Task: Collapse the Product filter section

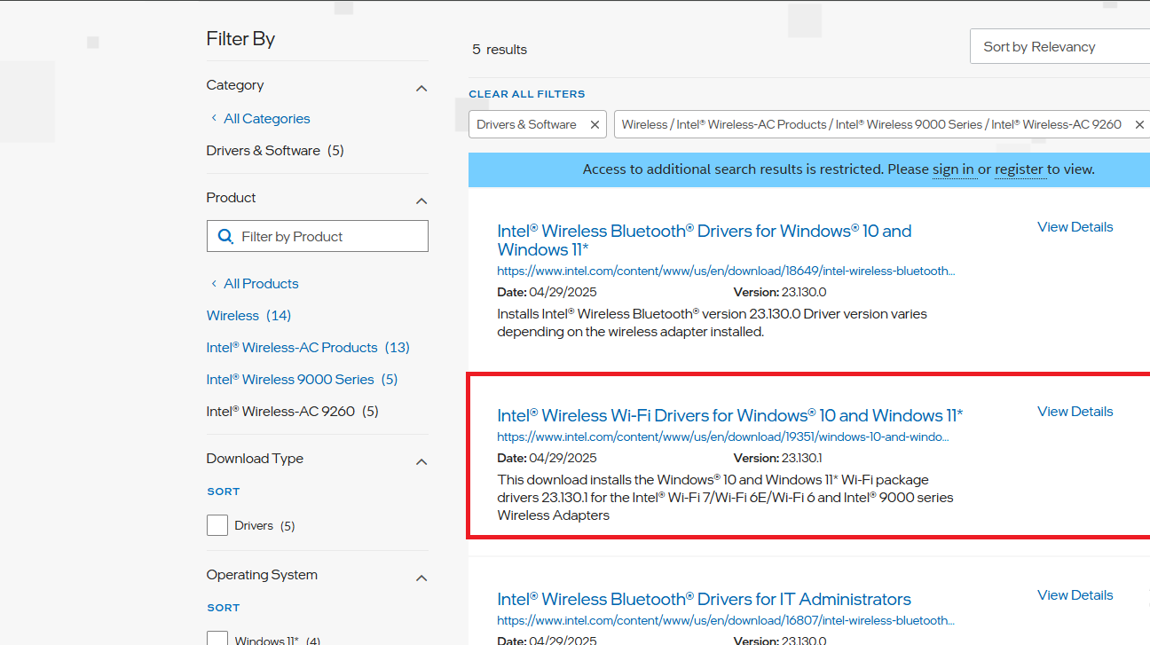Action: 421,201
